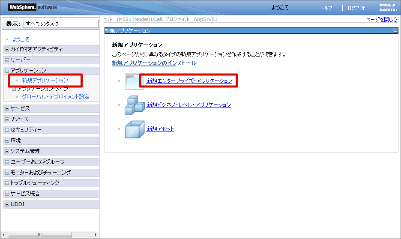Open ようこそ link in navigation tree

[21, 39]
